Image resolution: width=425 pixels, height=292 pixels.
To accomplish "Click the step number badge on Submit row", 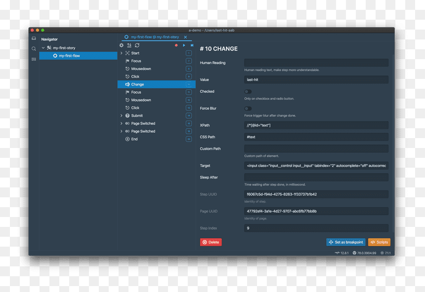I will pyautogui.click(x=189, y=115).
